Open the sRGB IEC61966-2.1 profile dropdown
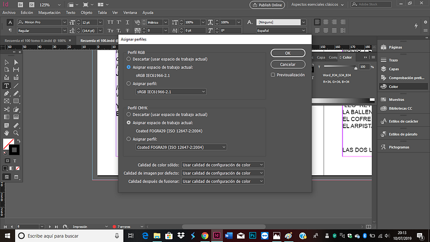 (171, 92)
